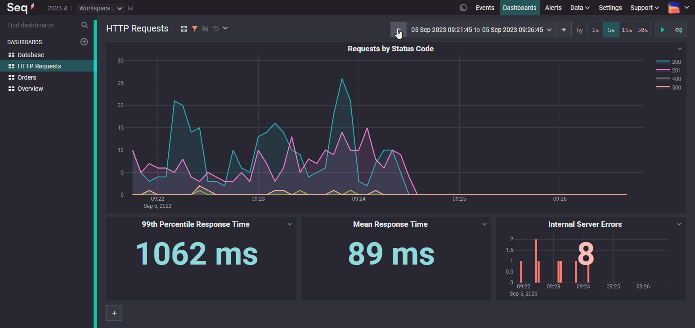Select the 5s grouping interval
Viewport: 695px width, 328px height.
coord(611,30)
